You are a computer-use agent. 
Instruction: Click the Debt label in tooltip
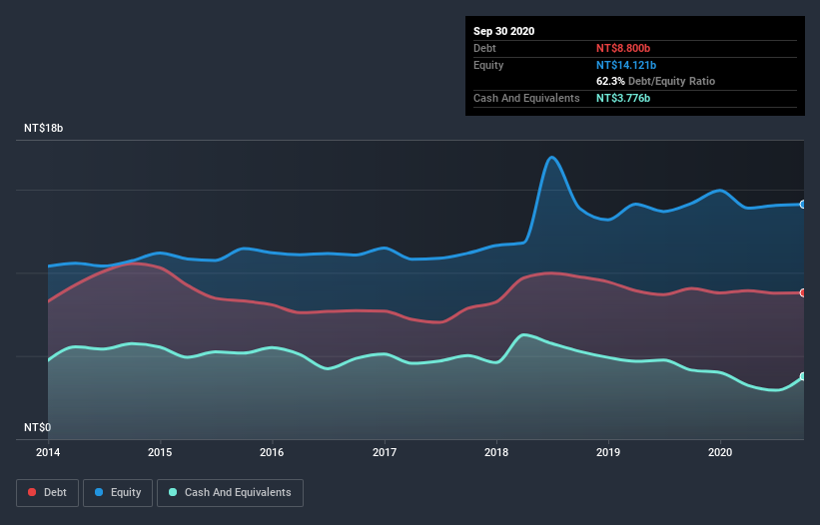tap(484, 48)
